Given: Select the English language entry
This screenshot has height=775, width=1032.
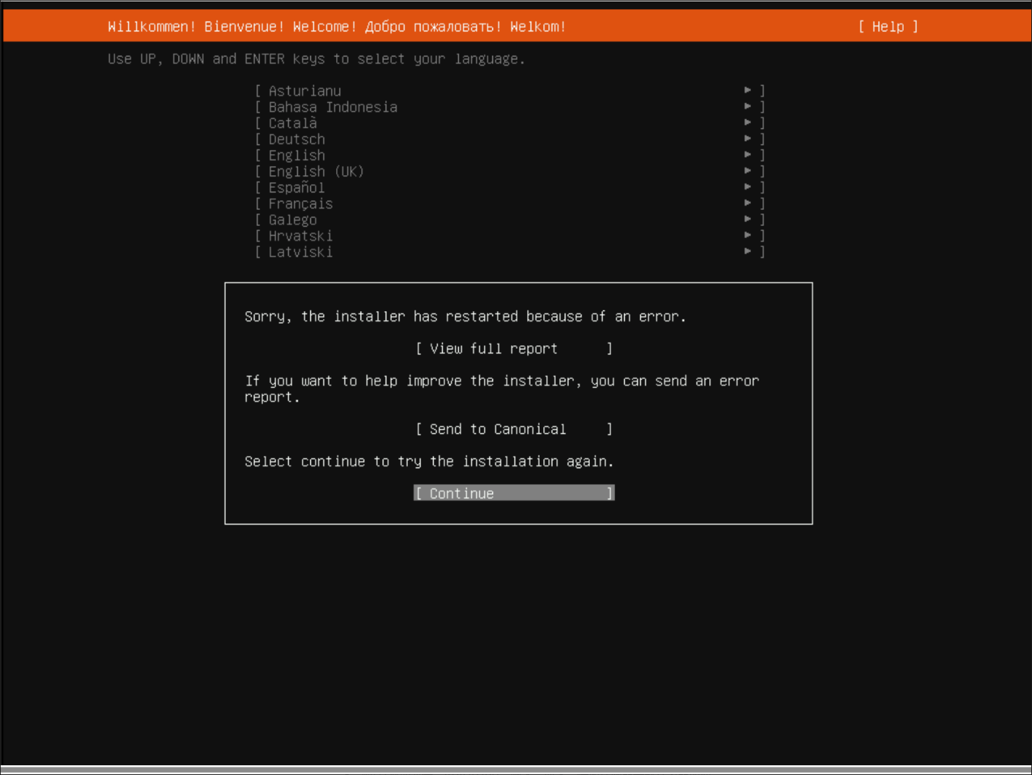Looking at the screenshot, I should pos(296,156).
